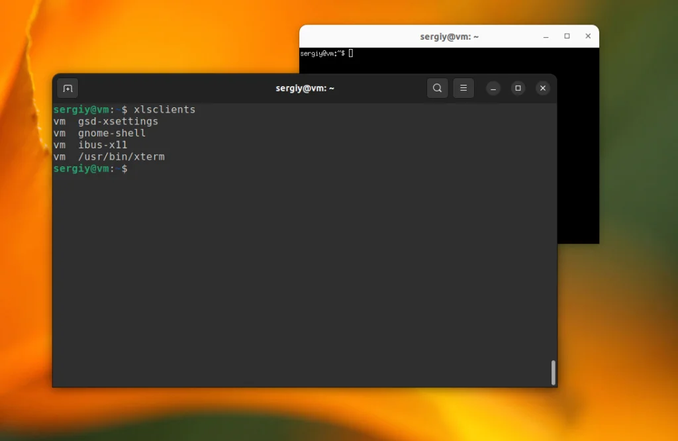Image resolution: width=678 pixels, height=441 pixels.
Task: Close the GNOME Terminal window
Action: click(543, 87)
